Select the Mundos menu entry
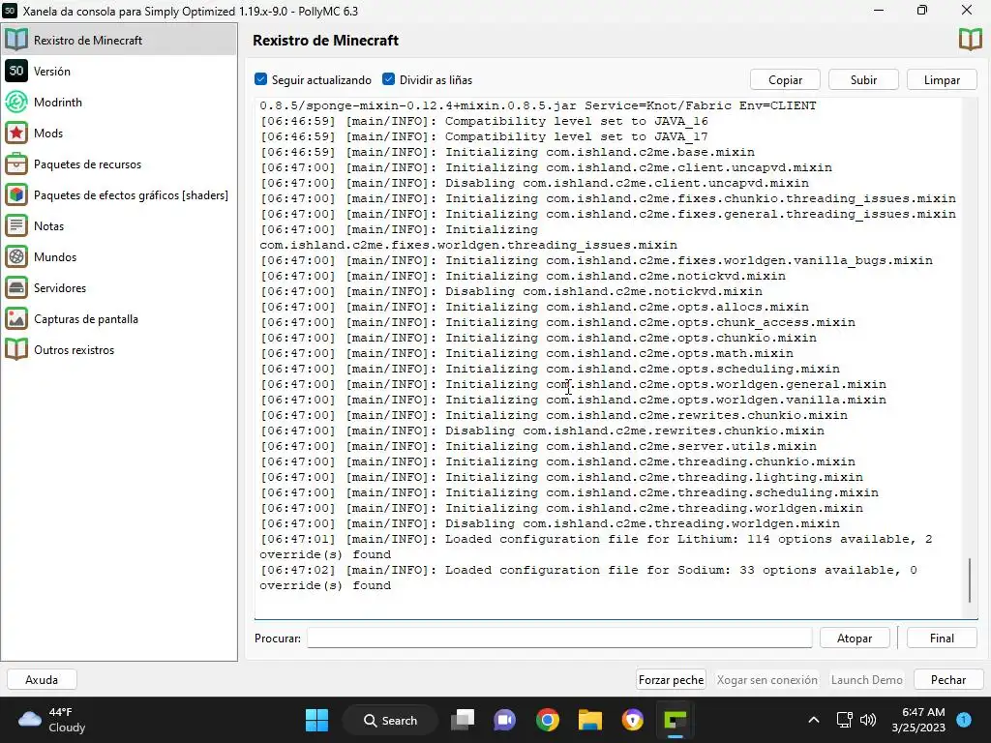Screen dimensions: 991x743 [x=119, y=256]
